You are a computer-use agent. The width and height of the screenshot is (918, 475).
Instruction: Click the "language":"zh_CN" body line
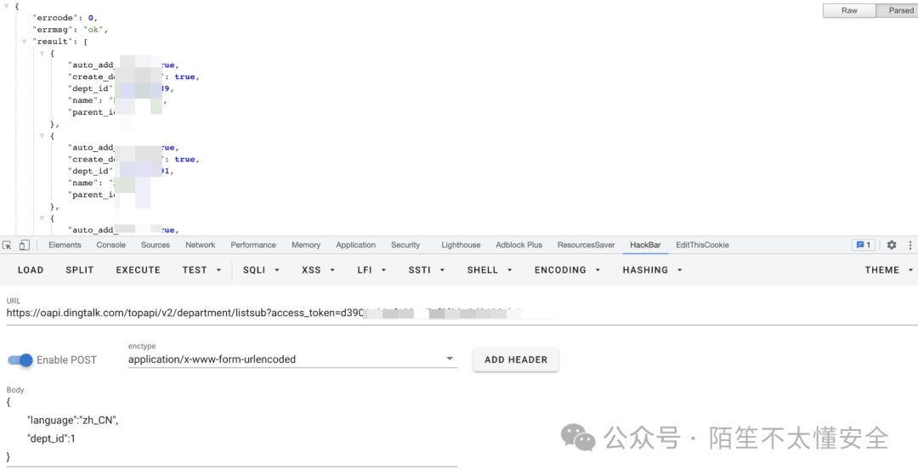[x=72, y=420]
